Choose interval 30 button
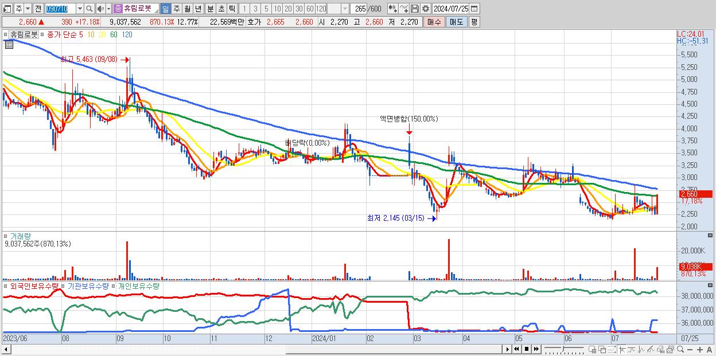The image size is (716, 356). click(299, 9)
